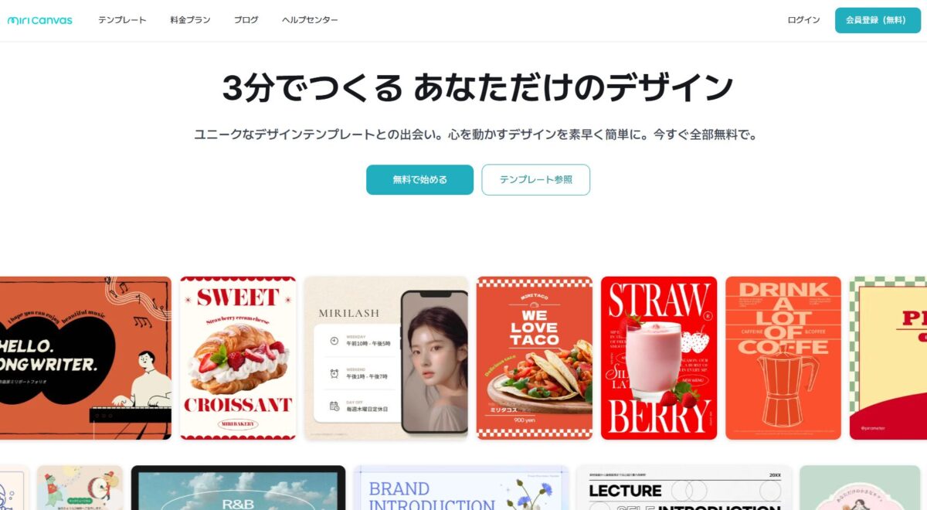927x510 pixels.
Task: Open the 料金プラン page
Action: [x=190, y=20]
